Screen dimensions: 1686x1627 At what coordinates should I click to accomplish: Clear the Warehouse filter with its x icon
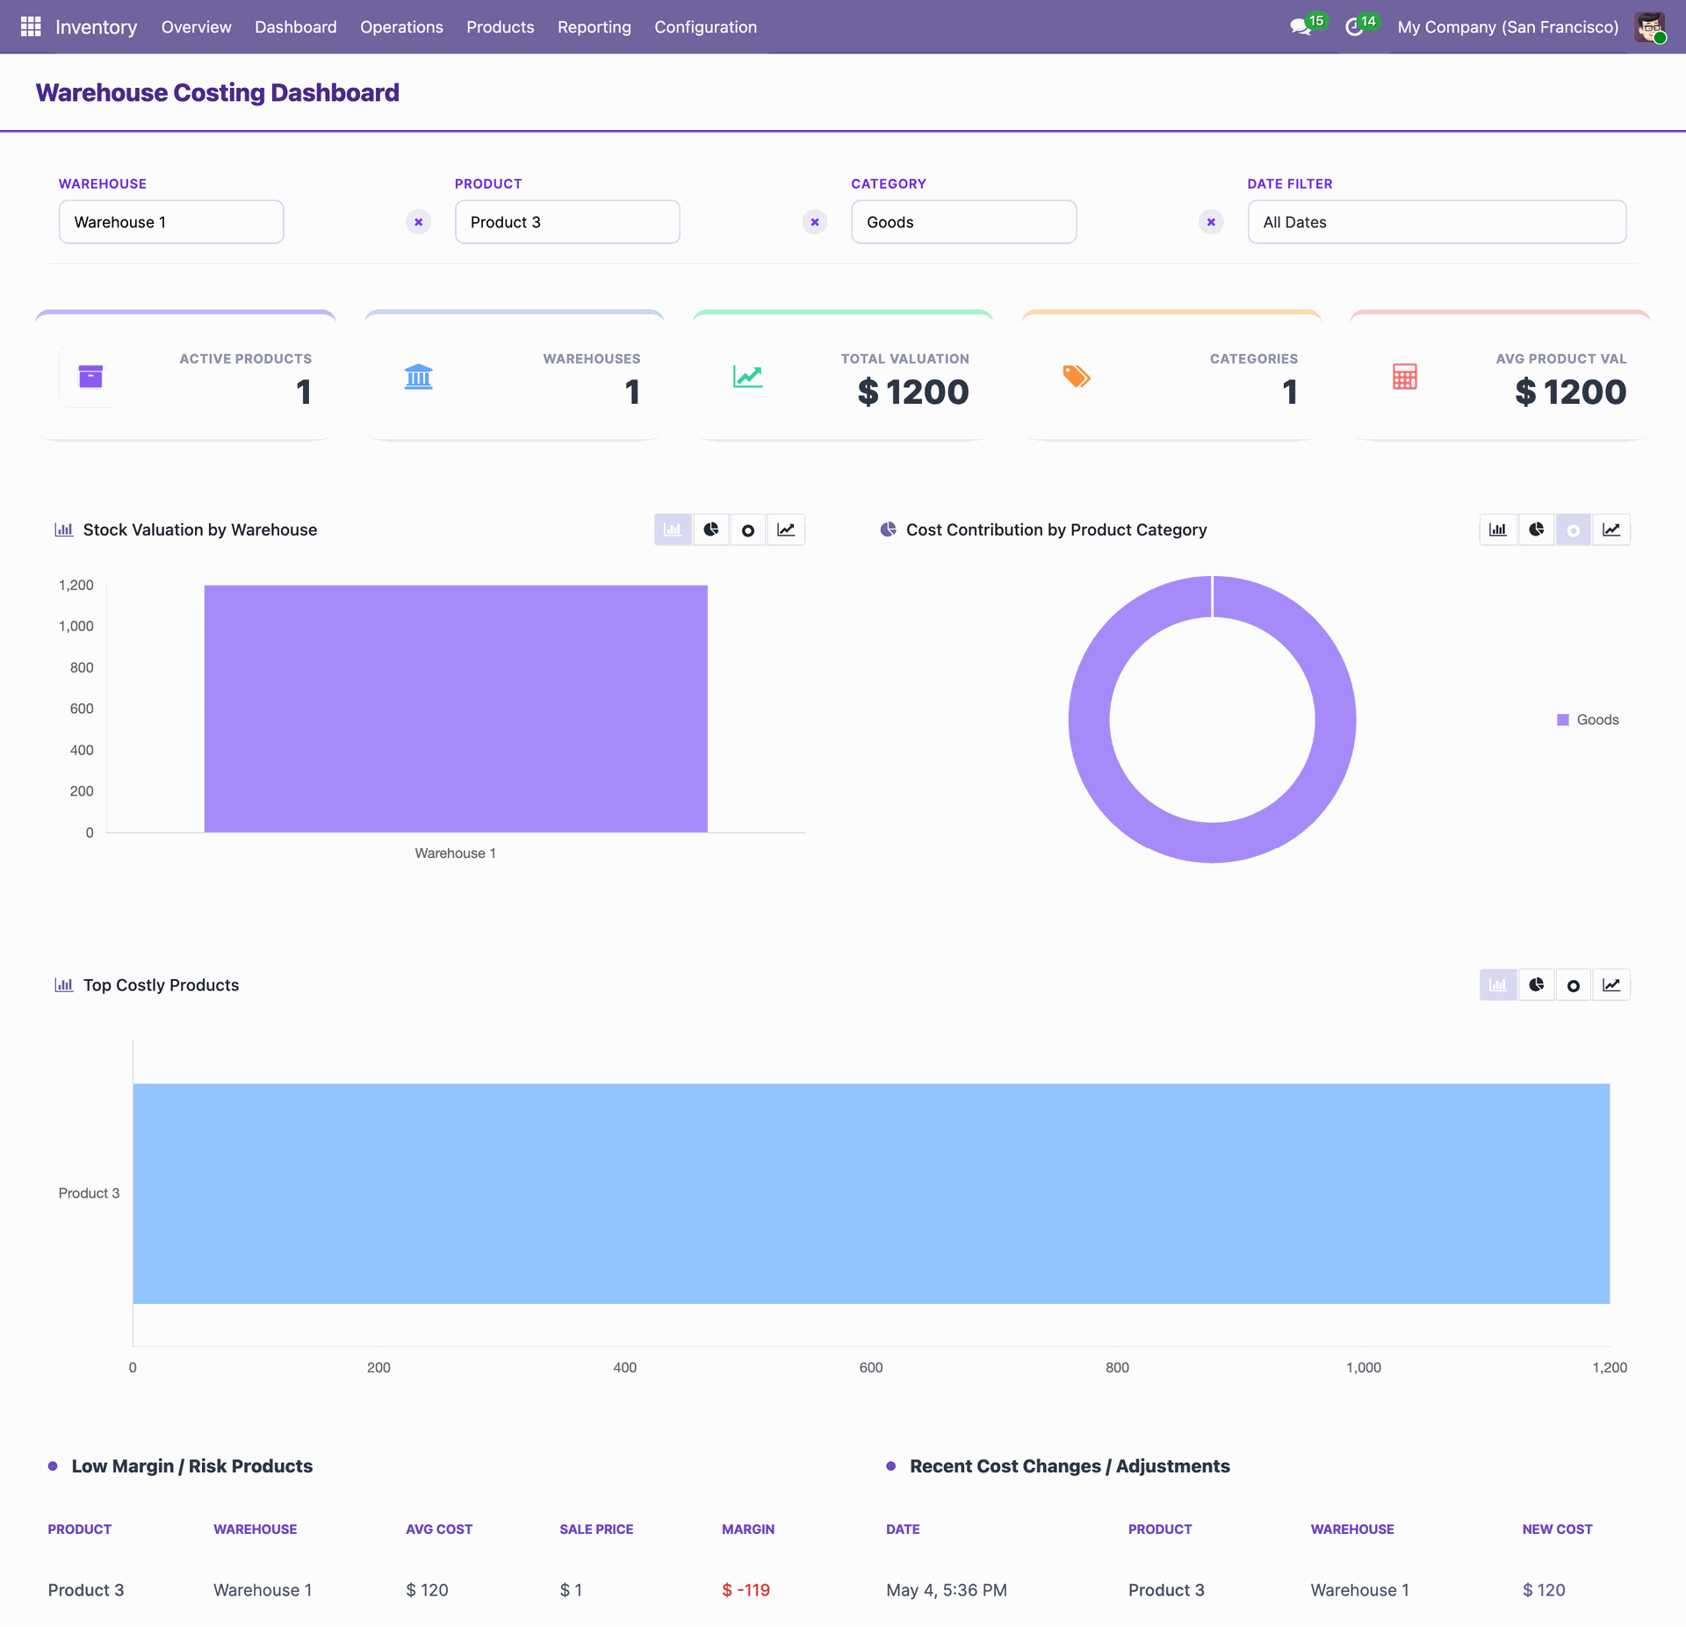(419, 222)
